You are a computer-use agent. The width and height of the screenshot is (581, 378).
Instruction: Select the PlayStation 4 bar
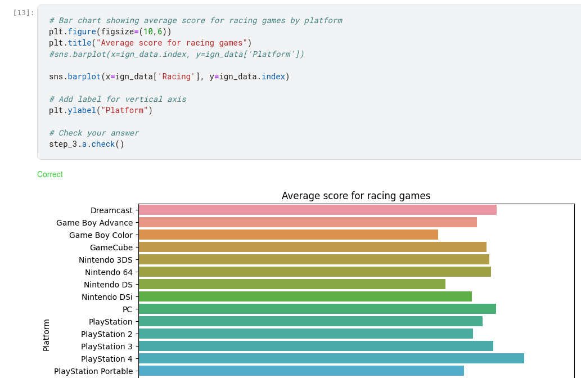331,358
